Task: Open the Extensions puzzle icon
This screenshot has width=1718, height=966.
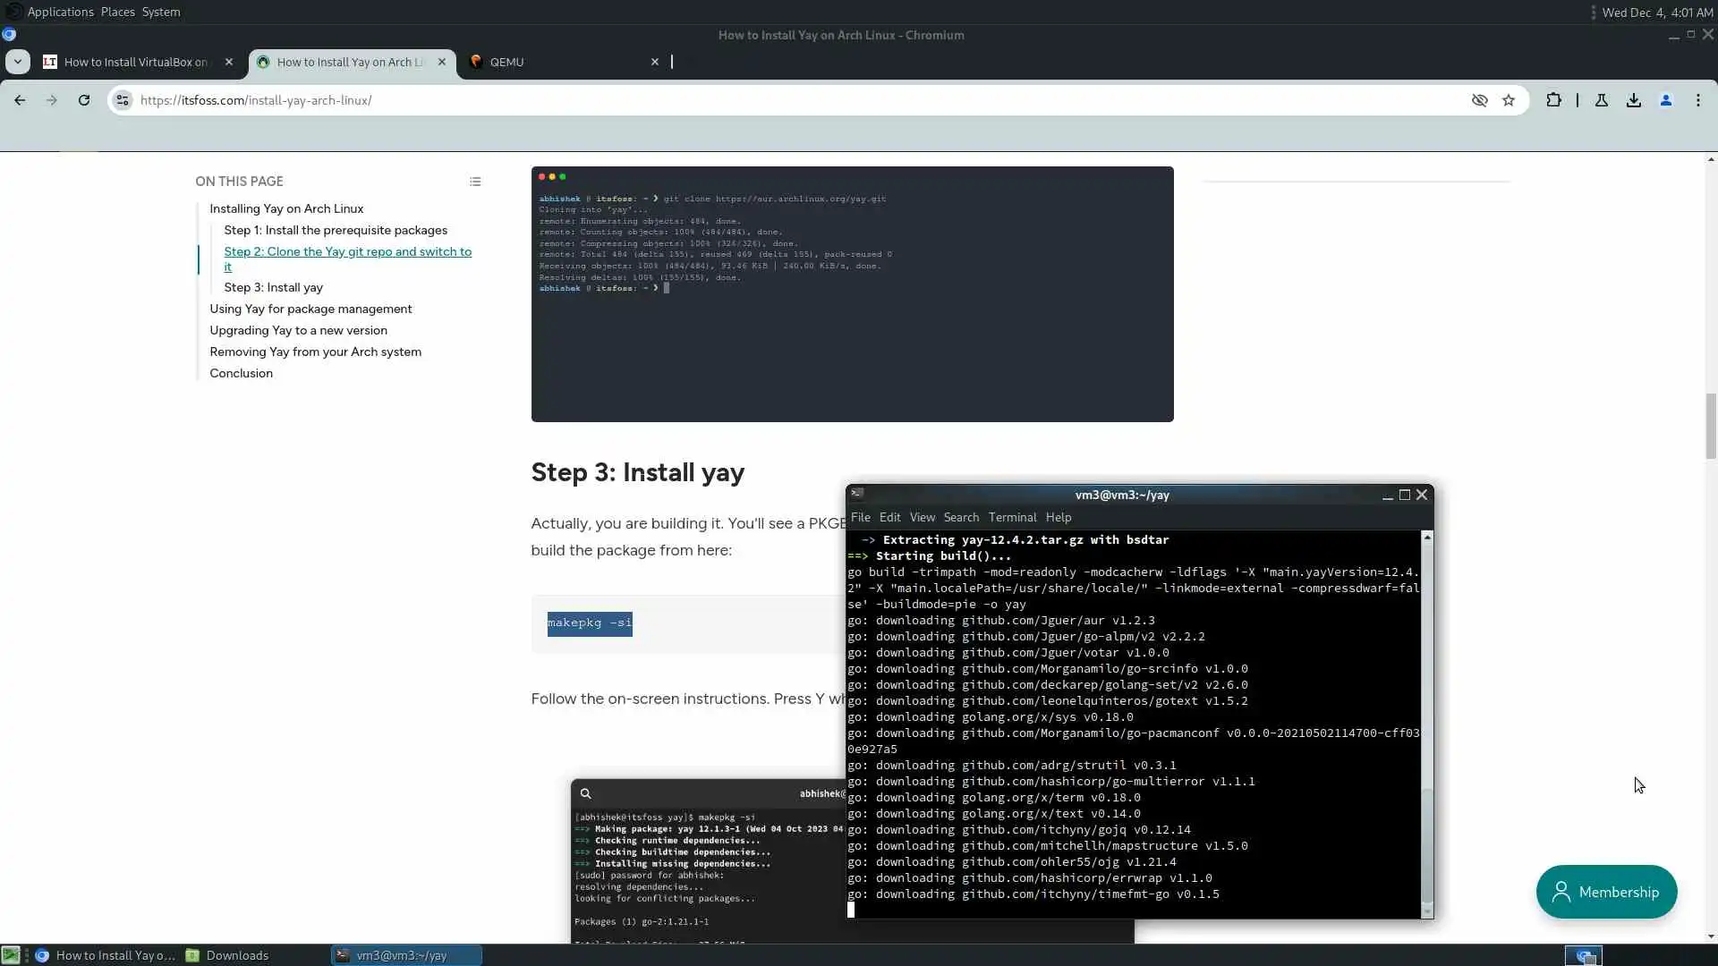Action: (1553, 100)
